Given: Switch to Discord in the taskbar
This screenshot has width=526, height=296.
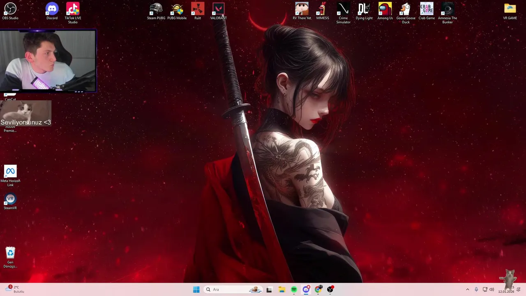Looking at the screenshot, I should pos(306,289).
